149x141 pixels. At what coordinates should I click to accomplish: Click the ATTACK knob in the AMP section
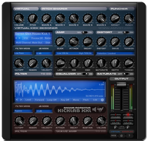point(74,42)
